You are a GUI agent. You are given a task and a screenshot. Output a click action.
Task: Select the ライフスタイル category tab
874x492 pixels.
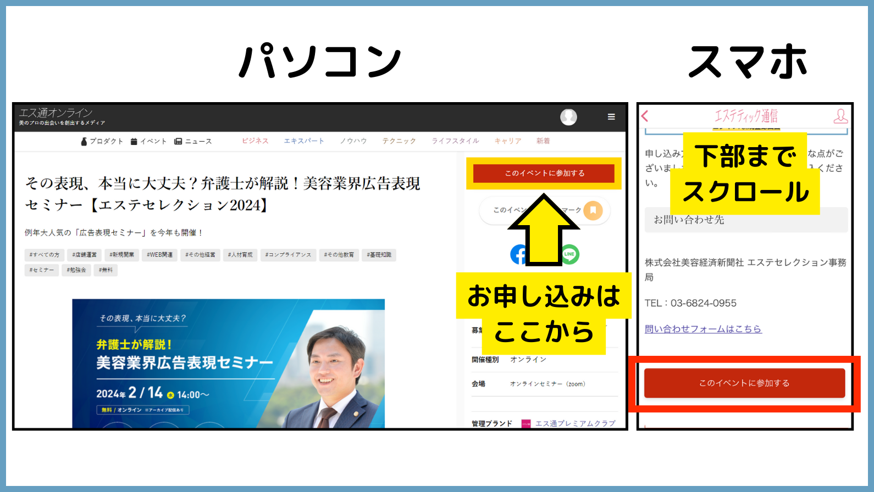pos(455,141)
